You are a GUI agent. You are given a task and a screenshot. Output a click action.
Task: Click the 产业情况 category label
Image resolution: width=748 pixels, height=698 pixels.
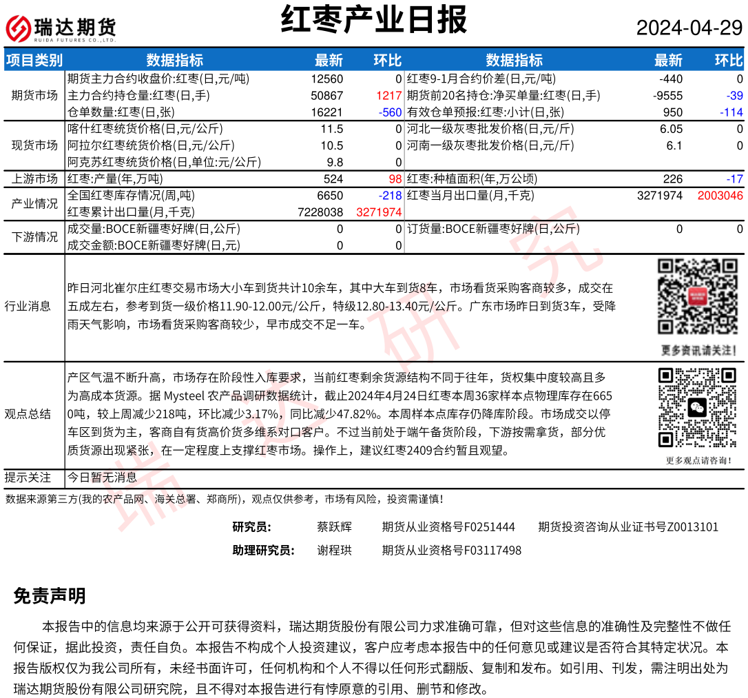tap(34, 204)
